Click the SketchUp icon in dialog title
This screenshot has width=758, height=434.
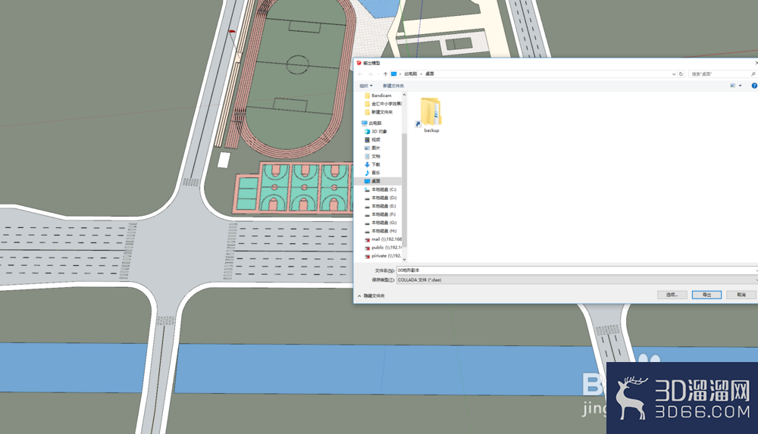coord(359,63)
